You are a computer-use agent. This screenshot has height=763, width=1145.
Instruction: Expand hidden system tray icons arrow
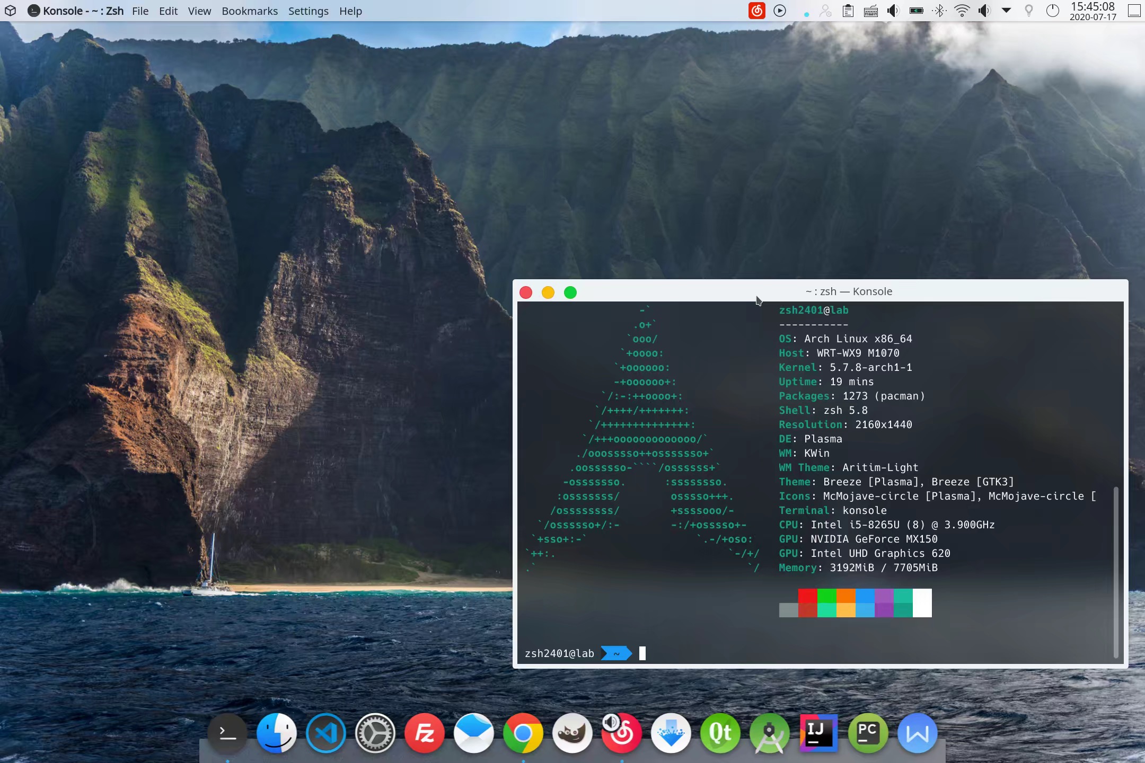pos(1006,11)
